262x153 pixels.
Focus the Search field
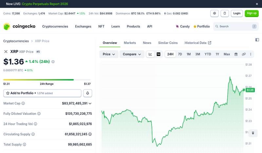(x=236, y=27)
